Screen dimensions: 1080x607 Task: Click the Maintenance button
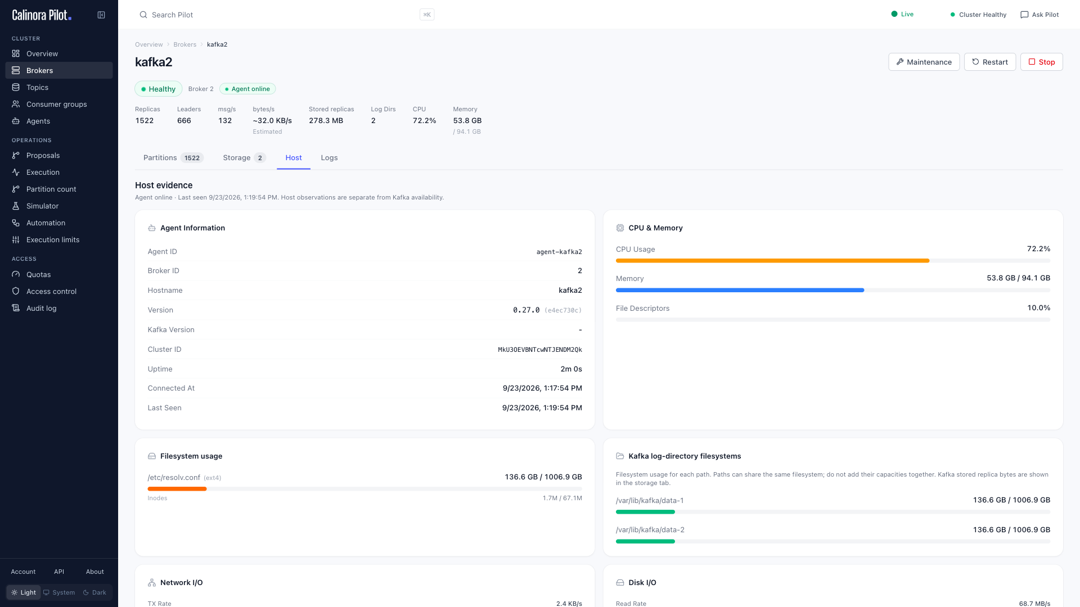click(x=924, y=62)
